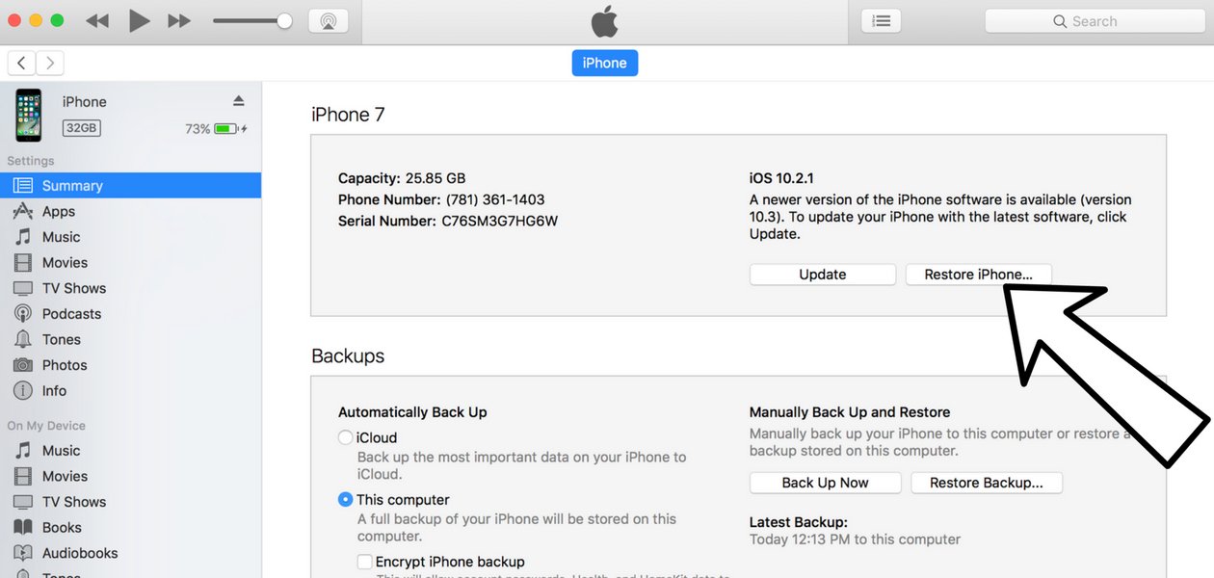1214x578 pixels.
Task: Click the Latest Backup time text
Action: pos(855,539)
